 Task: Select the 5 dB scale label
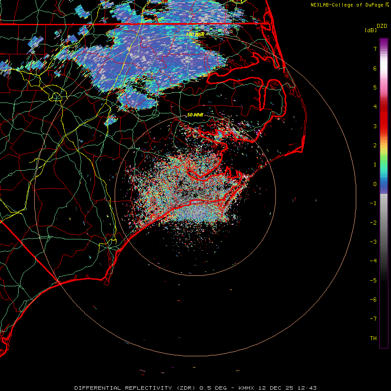coord(375,87)
